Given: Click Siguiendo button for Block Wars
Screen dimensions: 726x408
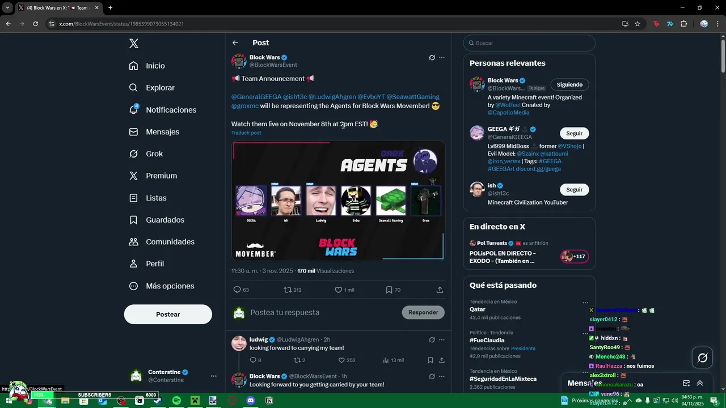Looking at the screenshot, I should point(569,84).
